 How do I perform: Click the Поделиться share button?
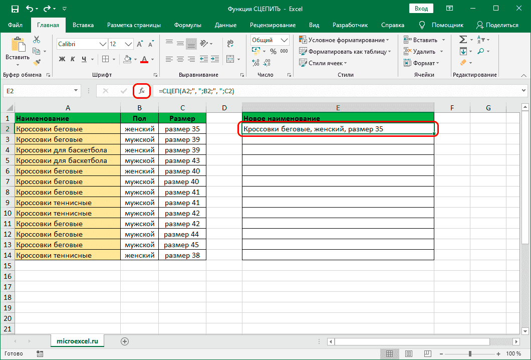(497, 25)
